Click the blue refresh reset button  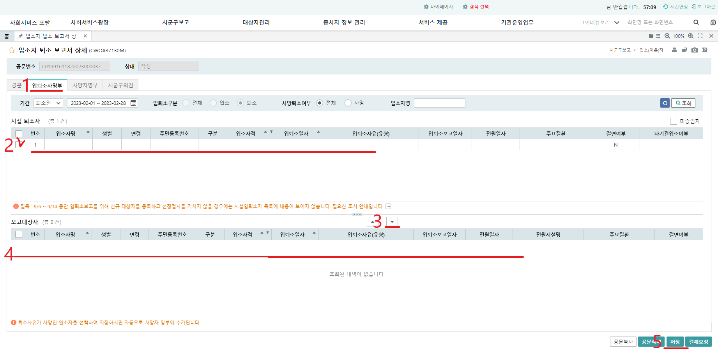665,103
